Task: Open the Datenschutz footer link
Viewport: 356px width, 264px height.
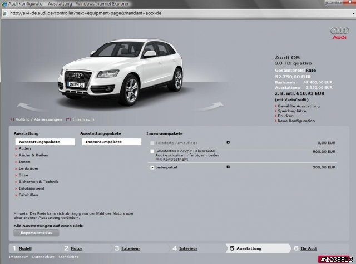Action: pyautogui.click(x=43, y=257)
